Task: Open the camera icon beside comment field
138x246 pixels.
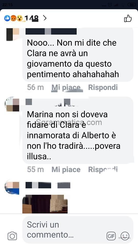Action: pyautogui.click(x=12, y=236)
